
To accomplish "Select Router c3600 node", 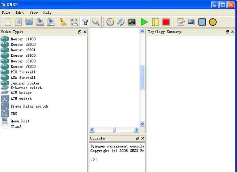I will click(x=23, y=56).
